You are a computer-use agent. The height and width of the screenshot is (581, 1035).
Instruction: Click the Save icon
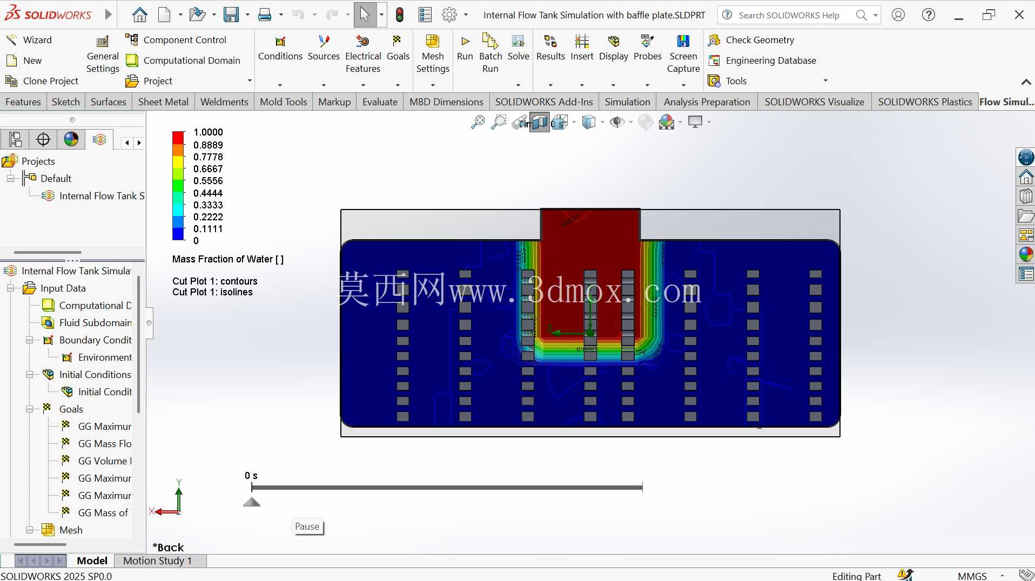point(231,15)
